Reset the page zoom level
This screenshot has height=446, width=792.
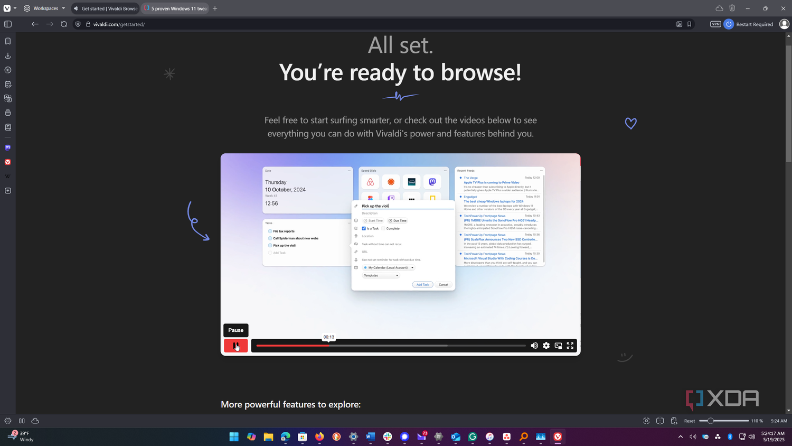coord(690,421)
